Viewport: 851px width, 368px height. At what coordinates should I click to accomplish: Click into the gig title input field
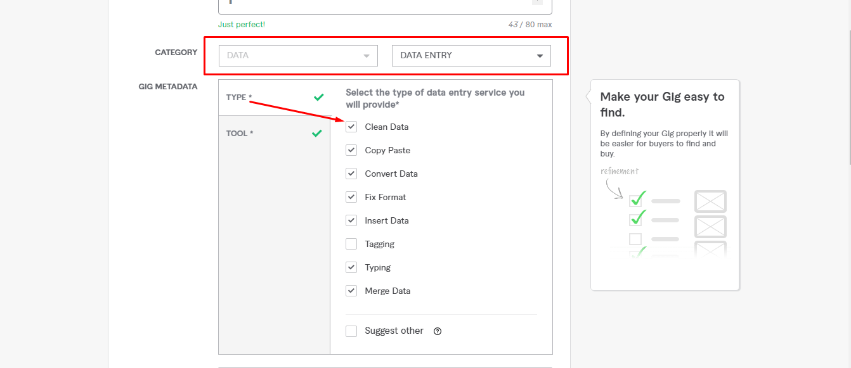[x=374, y=5]
